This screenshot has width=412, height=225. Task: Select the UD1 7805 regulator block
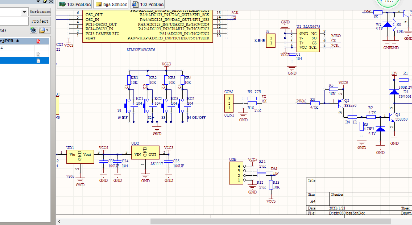[x=80, y=157]
